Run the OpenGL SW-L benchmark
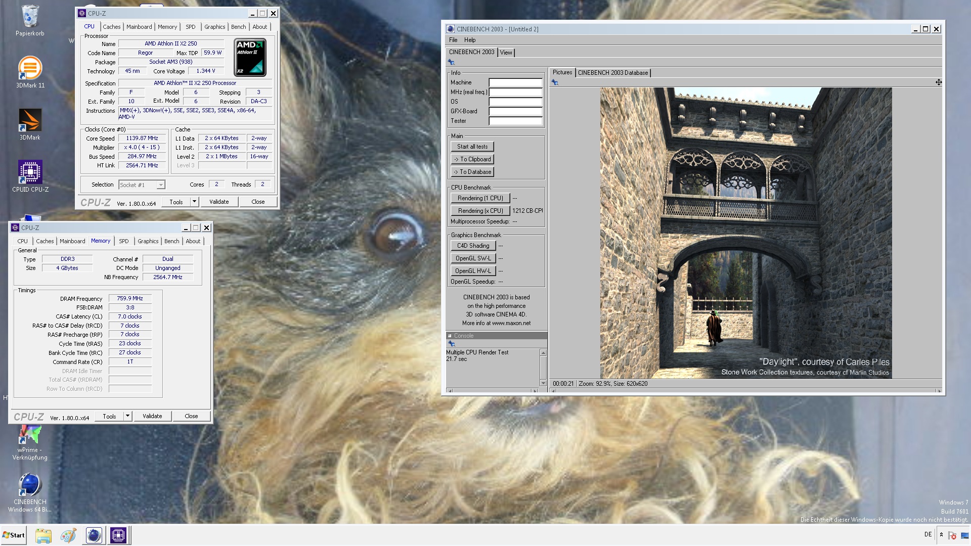The height and width of the screenshot is (546, 971). click(473, 258)
